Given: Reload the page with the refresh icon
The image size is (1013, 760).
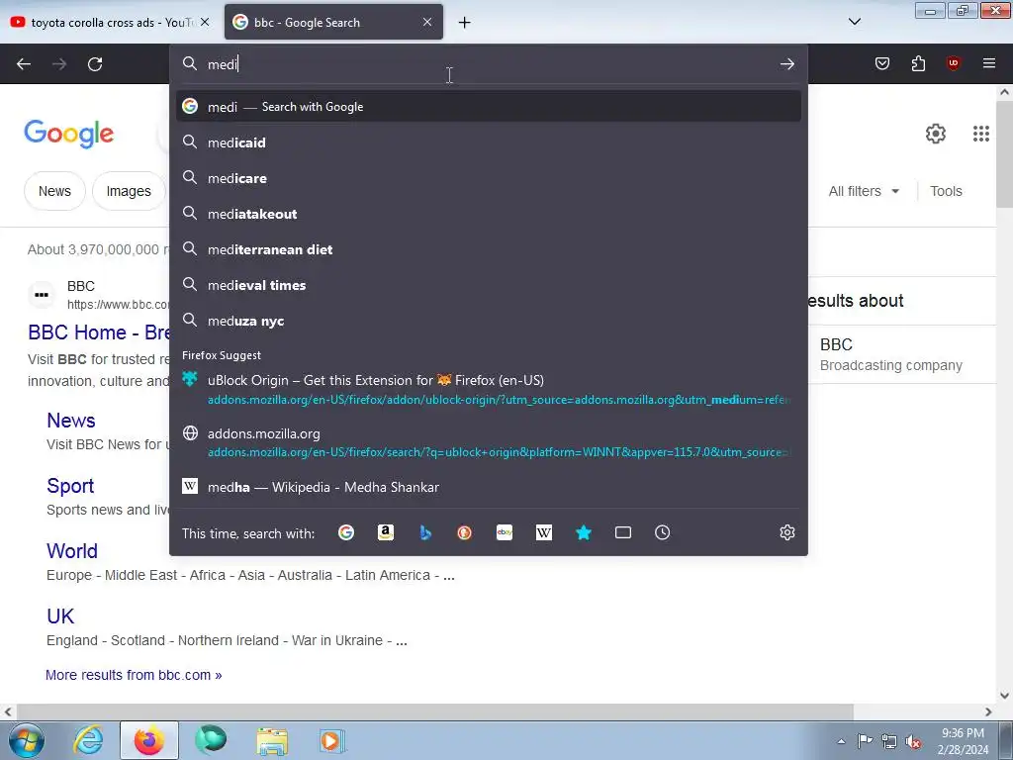Looking at the screenshot, I should [95, 64].
